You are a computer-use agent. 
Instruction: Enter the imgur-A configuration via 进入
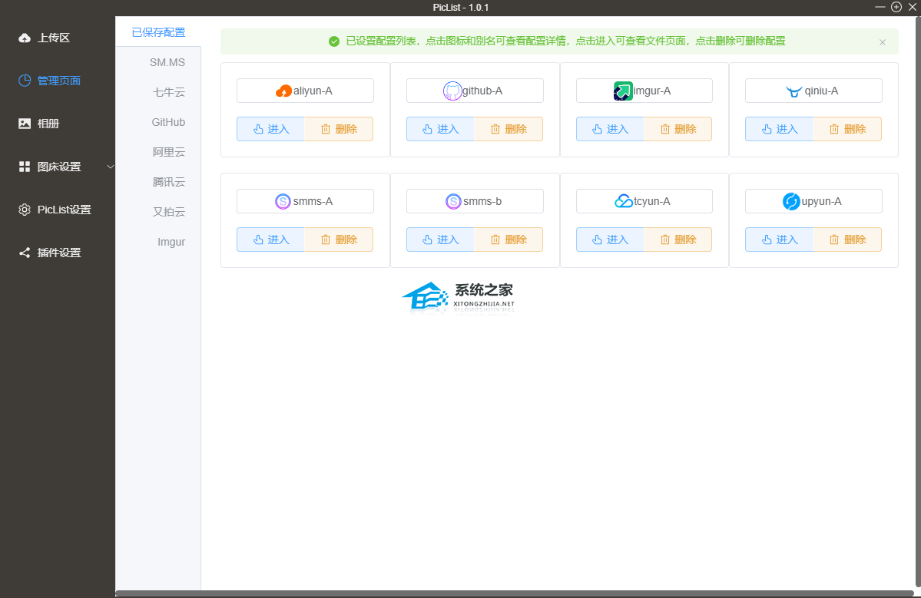click(x=610, y=129)
